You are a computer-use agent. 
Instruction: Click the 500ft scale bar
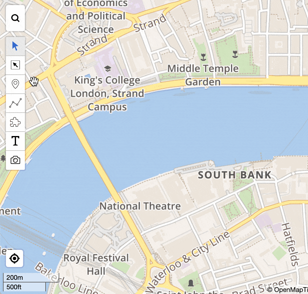click(24, 287)
